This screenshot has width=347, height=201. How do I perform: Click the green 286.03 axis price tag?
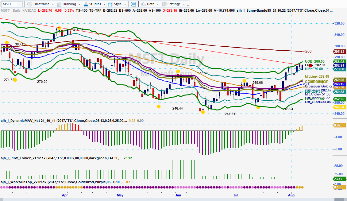(x=339, y=62)
